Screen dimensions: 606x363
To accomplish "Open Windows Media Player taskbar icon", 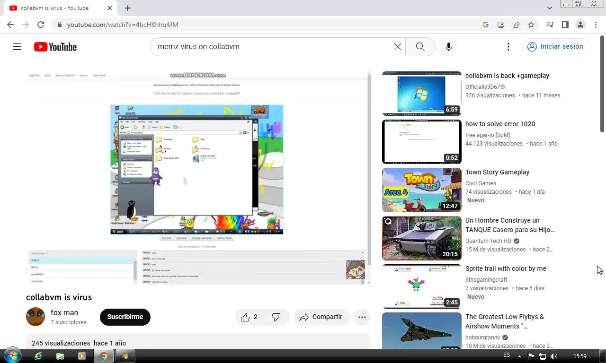I will (82, 356).
